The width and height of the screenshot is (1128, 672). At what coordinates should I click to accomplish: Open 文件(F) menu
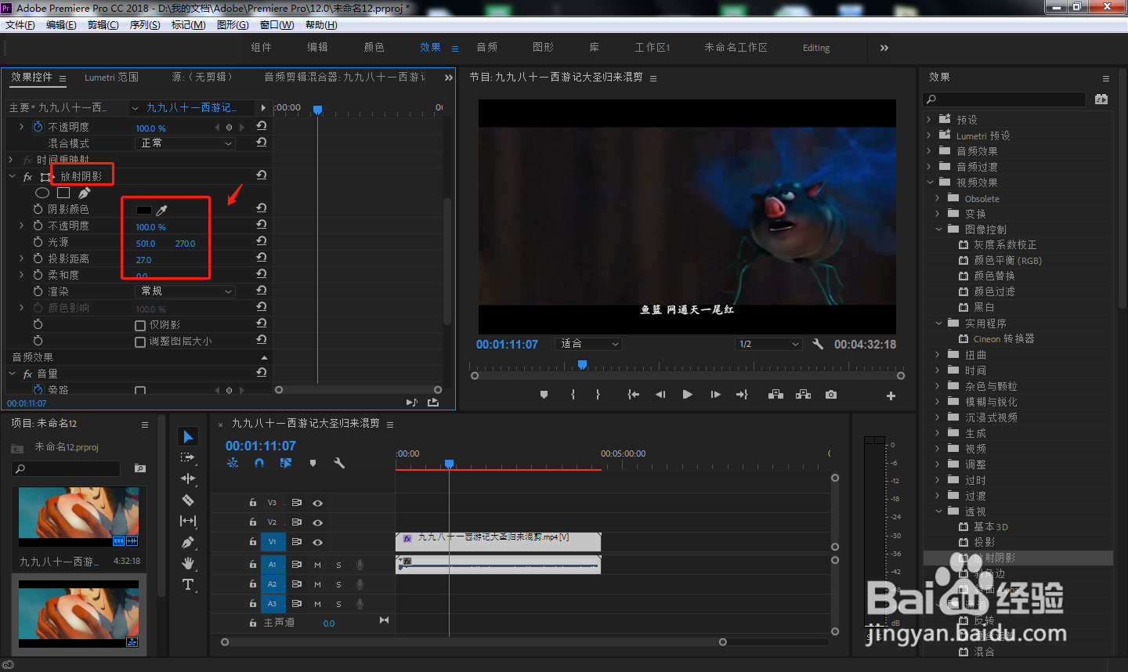click(20, 25)
